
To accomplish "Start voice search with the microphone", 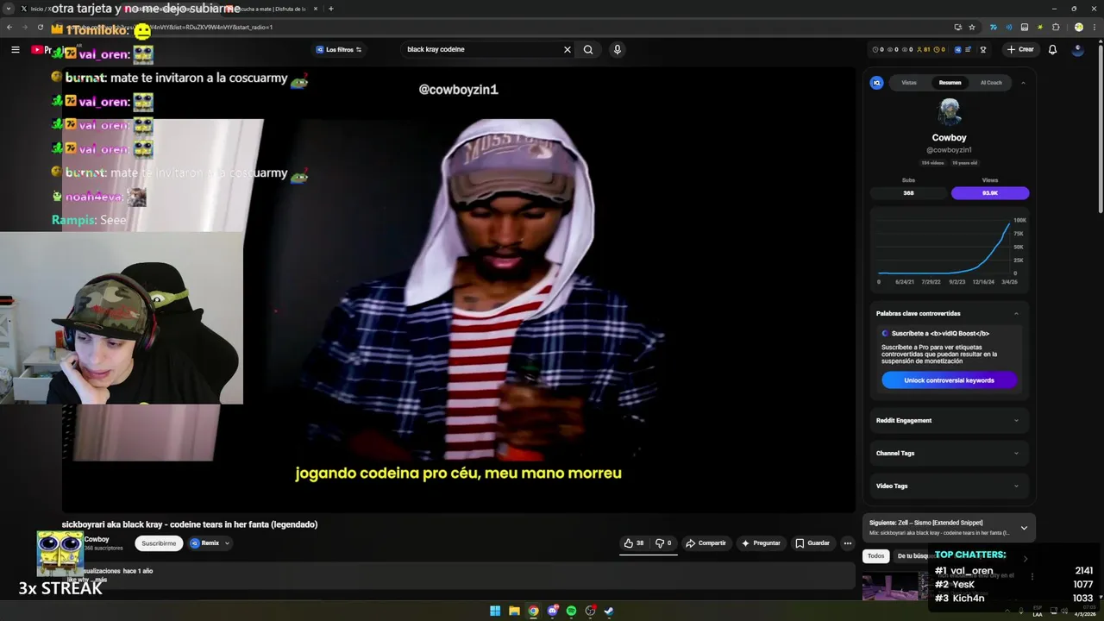I will [617, 49].
